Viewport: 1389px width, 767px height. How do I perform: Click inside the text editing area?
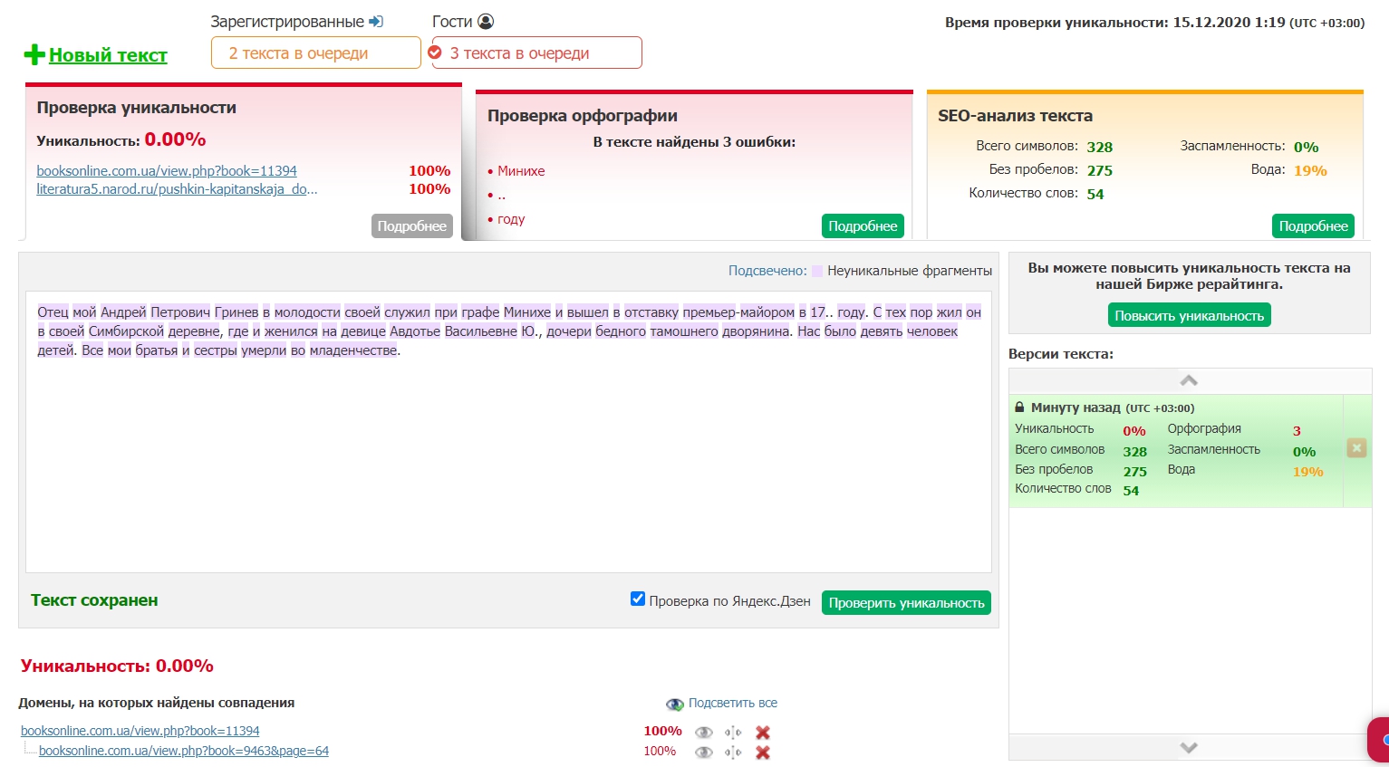click(508, 431)
